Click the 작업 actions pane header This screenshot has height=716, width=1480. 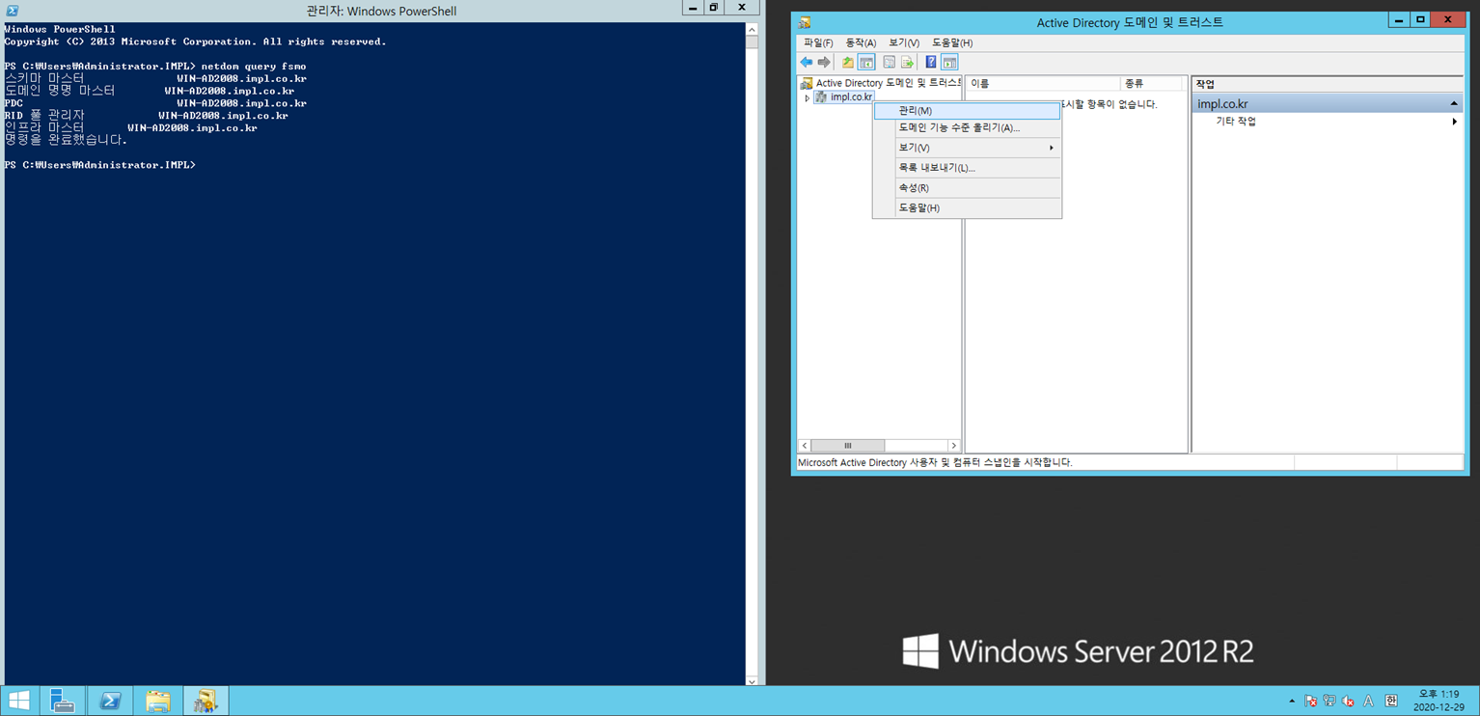(1328, 84)
